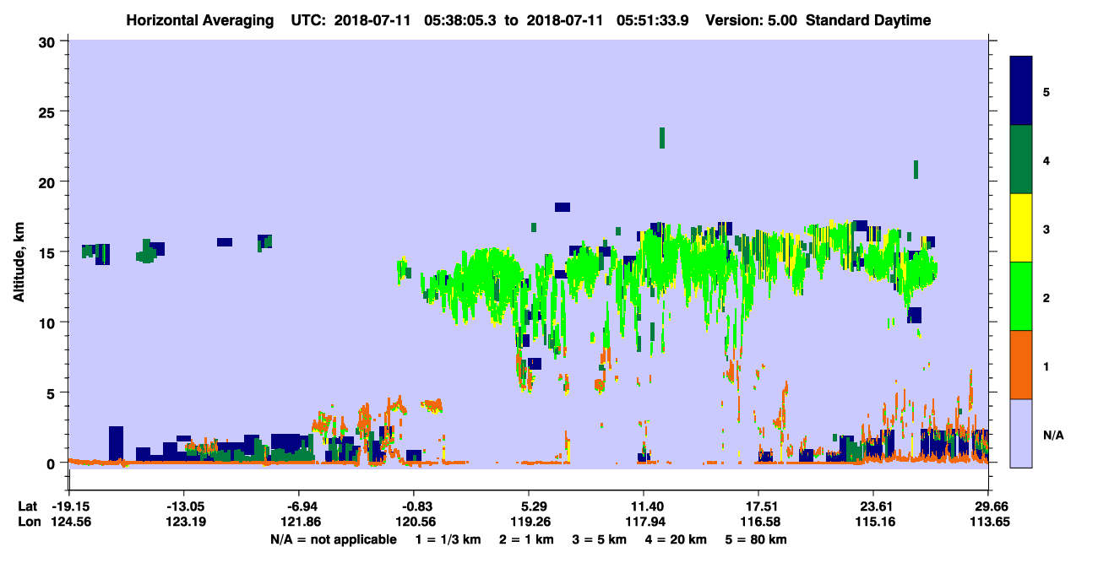Click the longitude value 119.26

(529, 522)
